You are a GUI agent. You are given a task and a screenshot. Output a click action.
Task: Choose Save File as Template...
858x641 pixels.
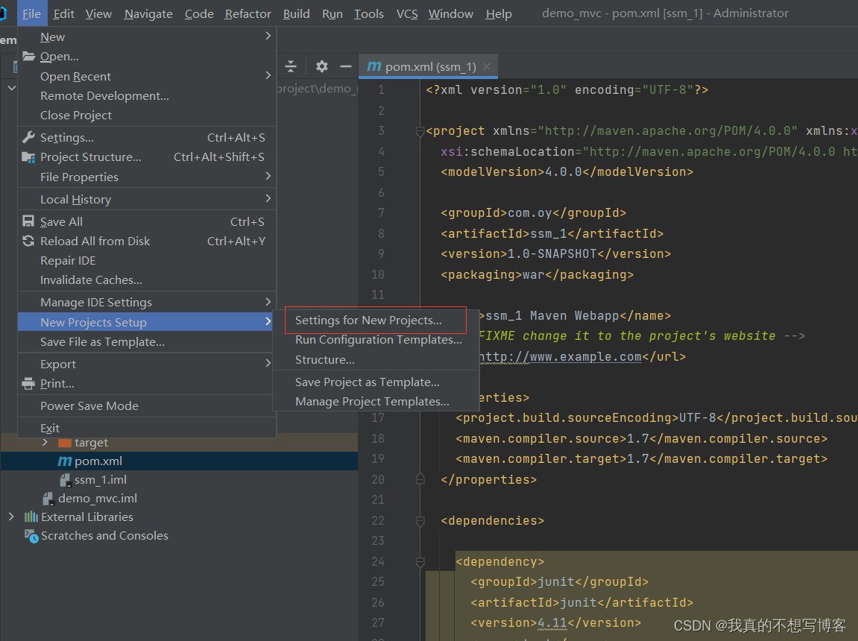[x=147, y=342]
